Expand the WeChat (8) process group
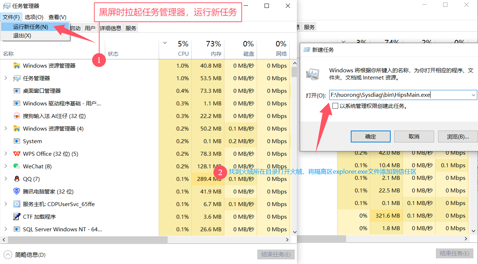This screenshot has height=264, width=478. (x=6, y=166)
